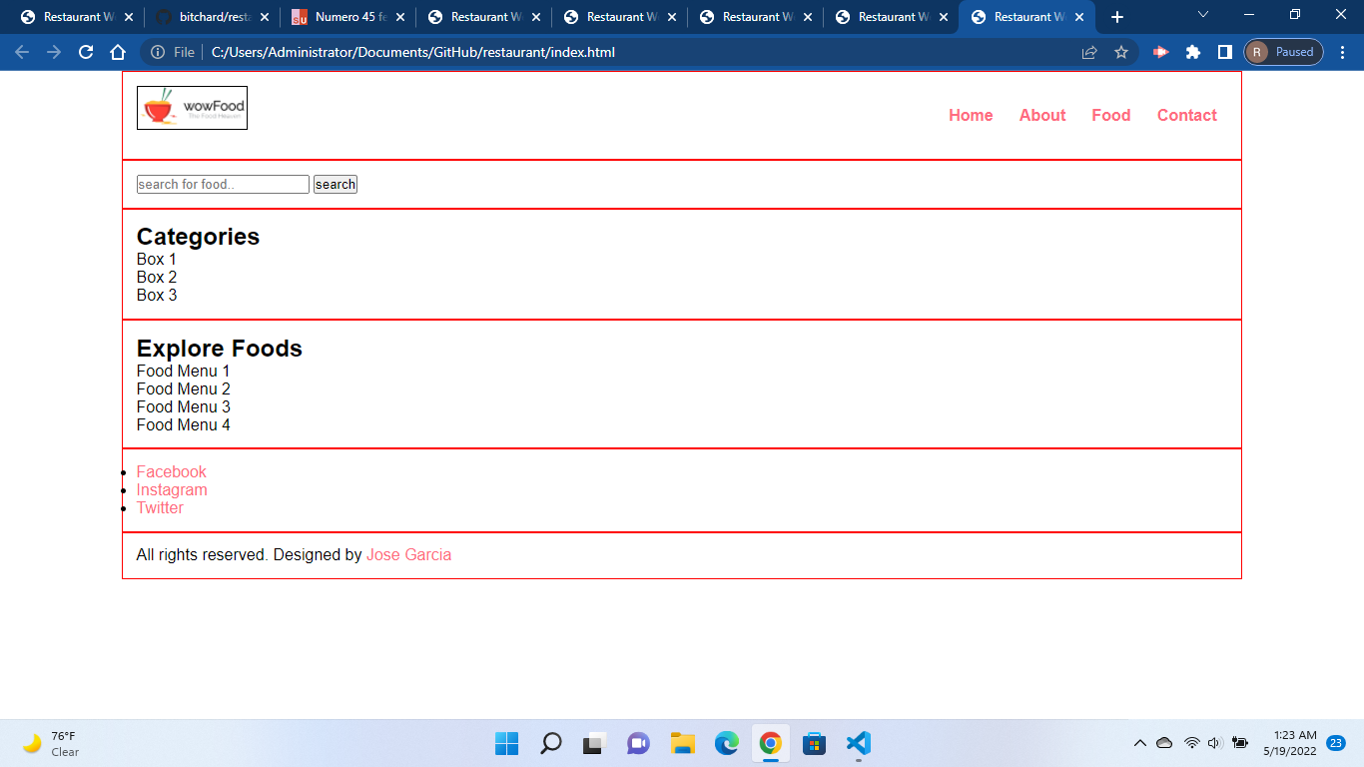Open Microsoft Edge from the taskbar

pyautogui.click(x=726, y=743)
